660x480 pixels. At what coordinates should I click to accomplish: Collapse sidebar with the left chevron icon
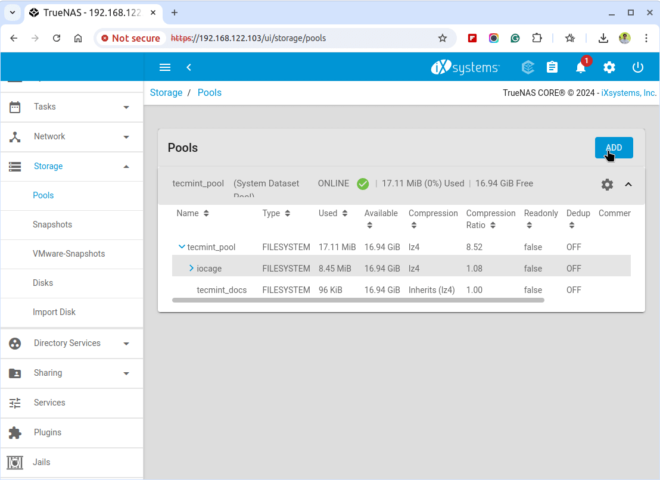click(x=189, y=67)
